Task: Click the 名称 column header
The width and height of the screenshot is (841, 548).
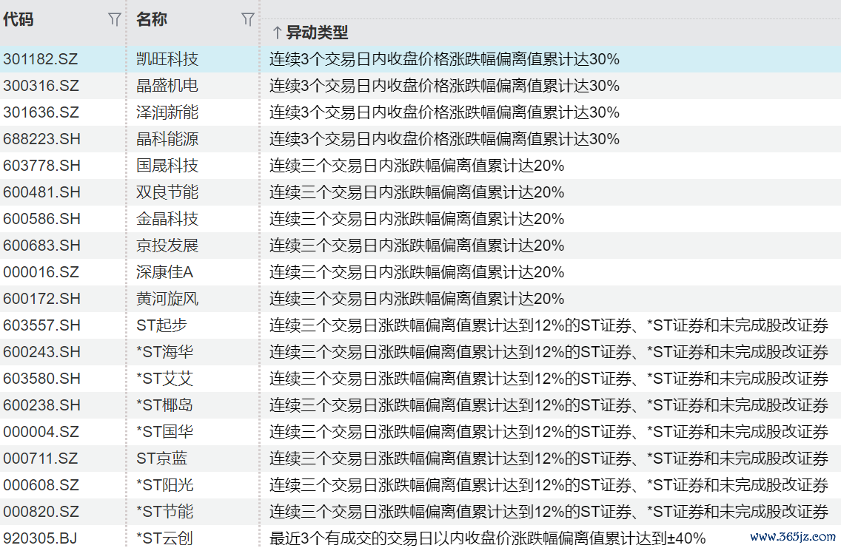Action: 152,20
